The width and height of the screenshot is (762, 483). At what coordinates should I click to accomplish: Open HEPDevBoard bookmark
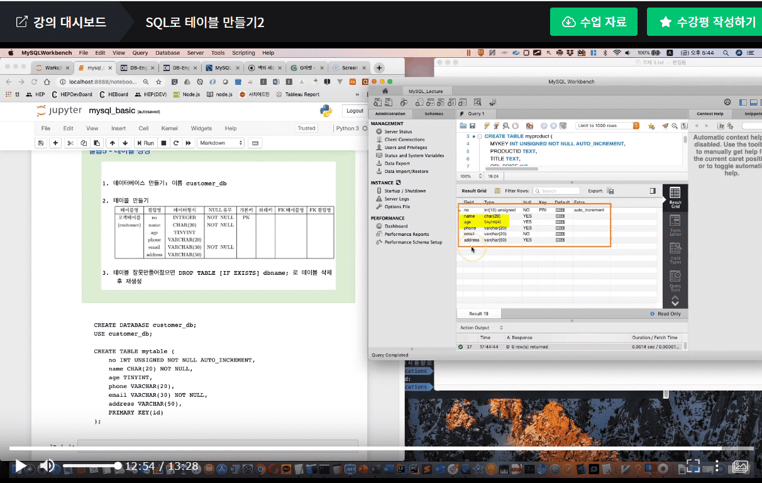pos(72,94)
